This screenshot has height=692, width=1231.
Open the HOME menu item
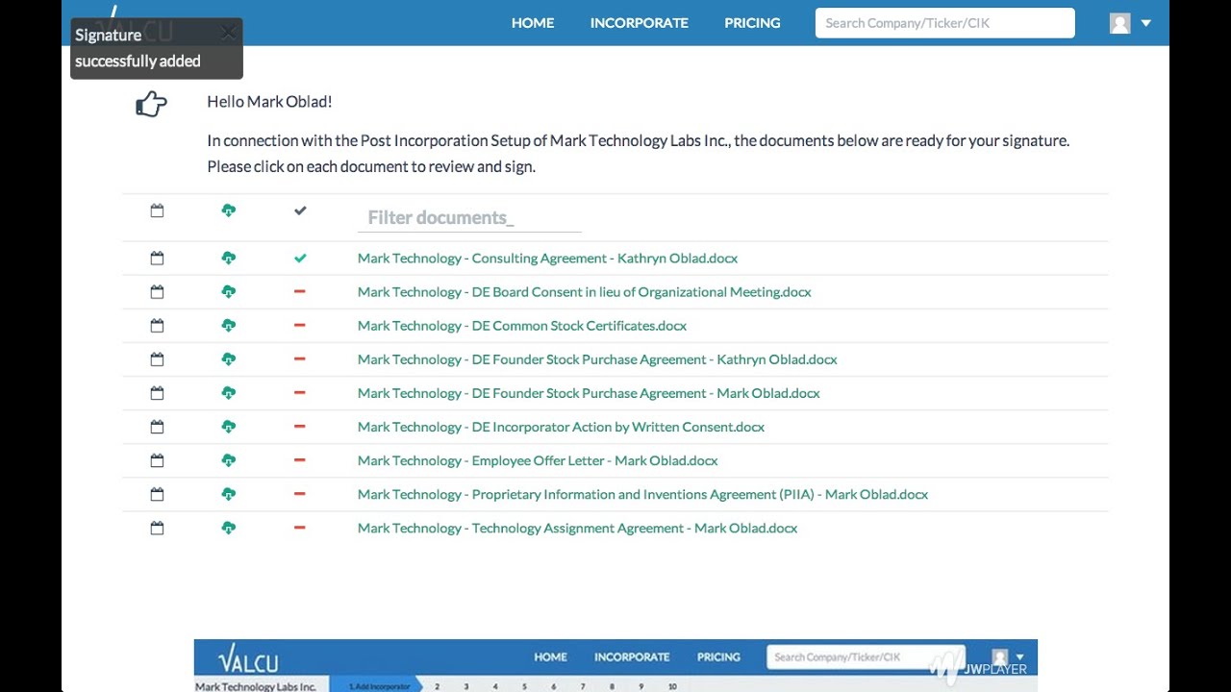(533, 23)
